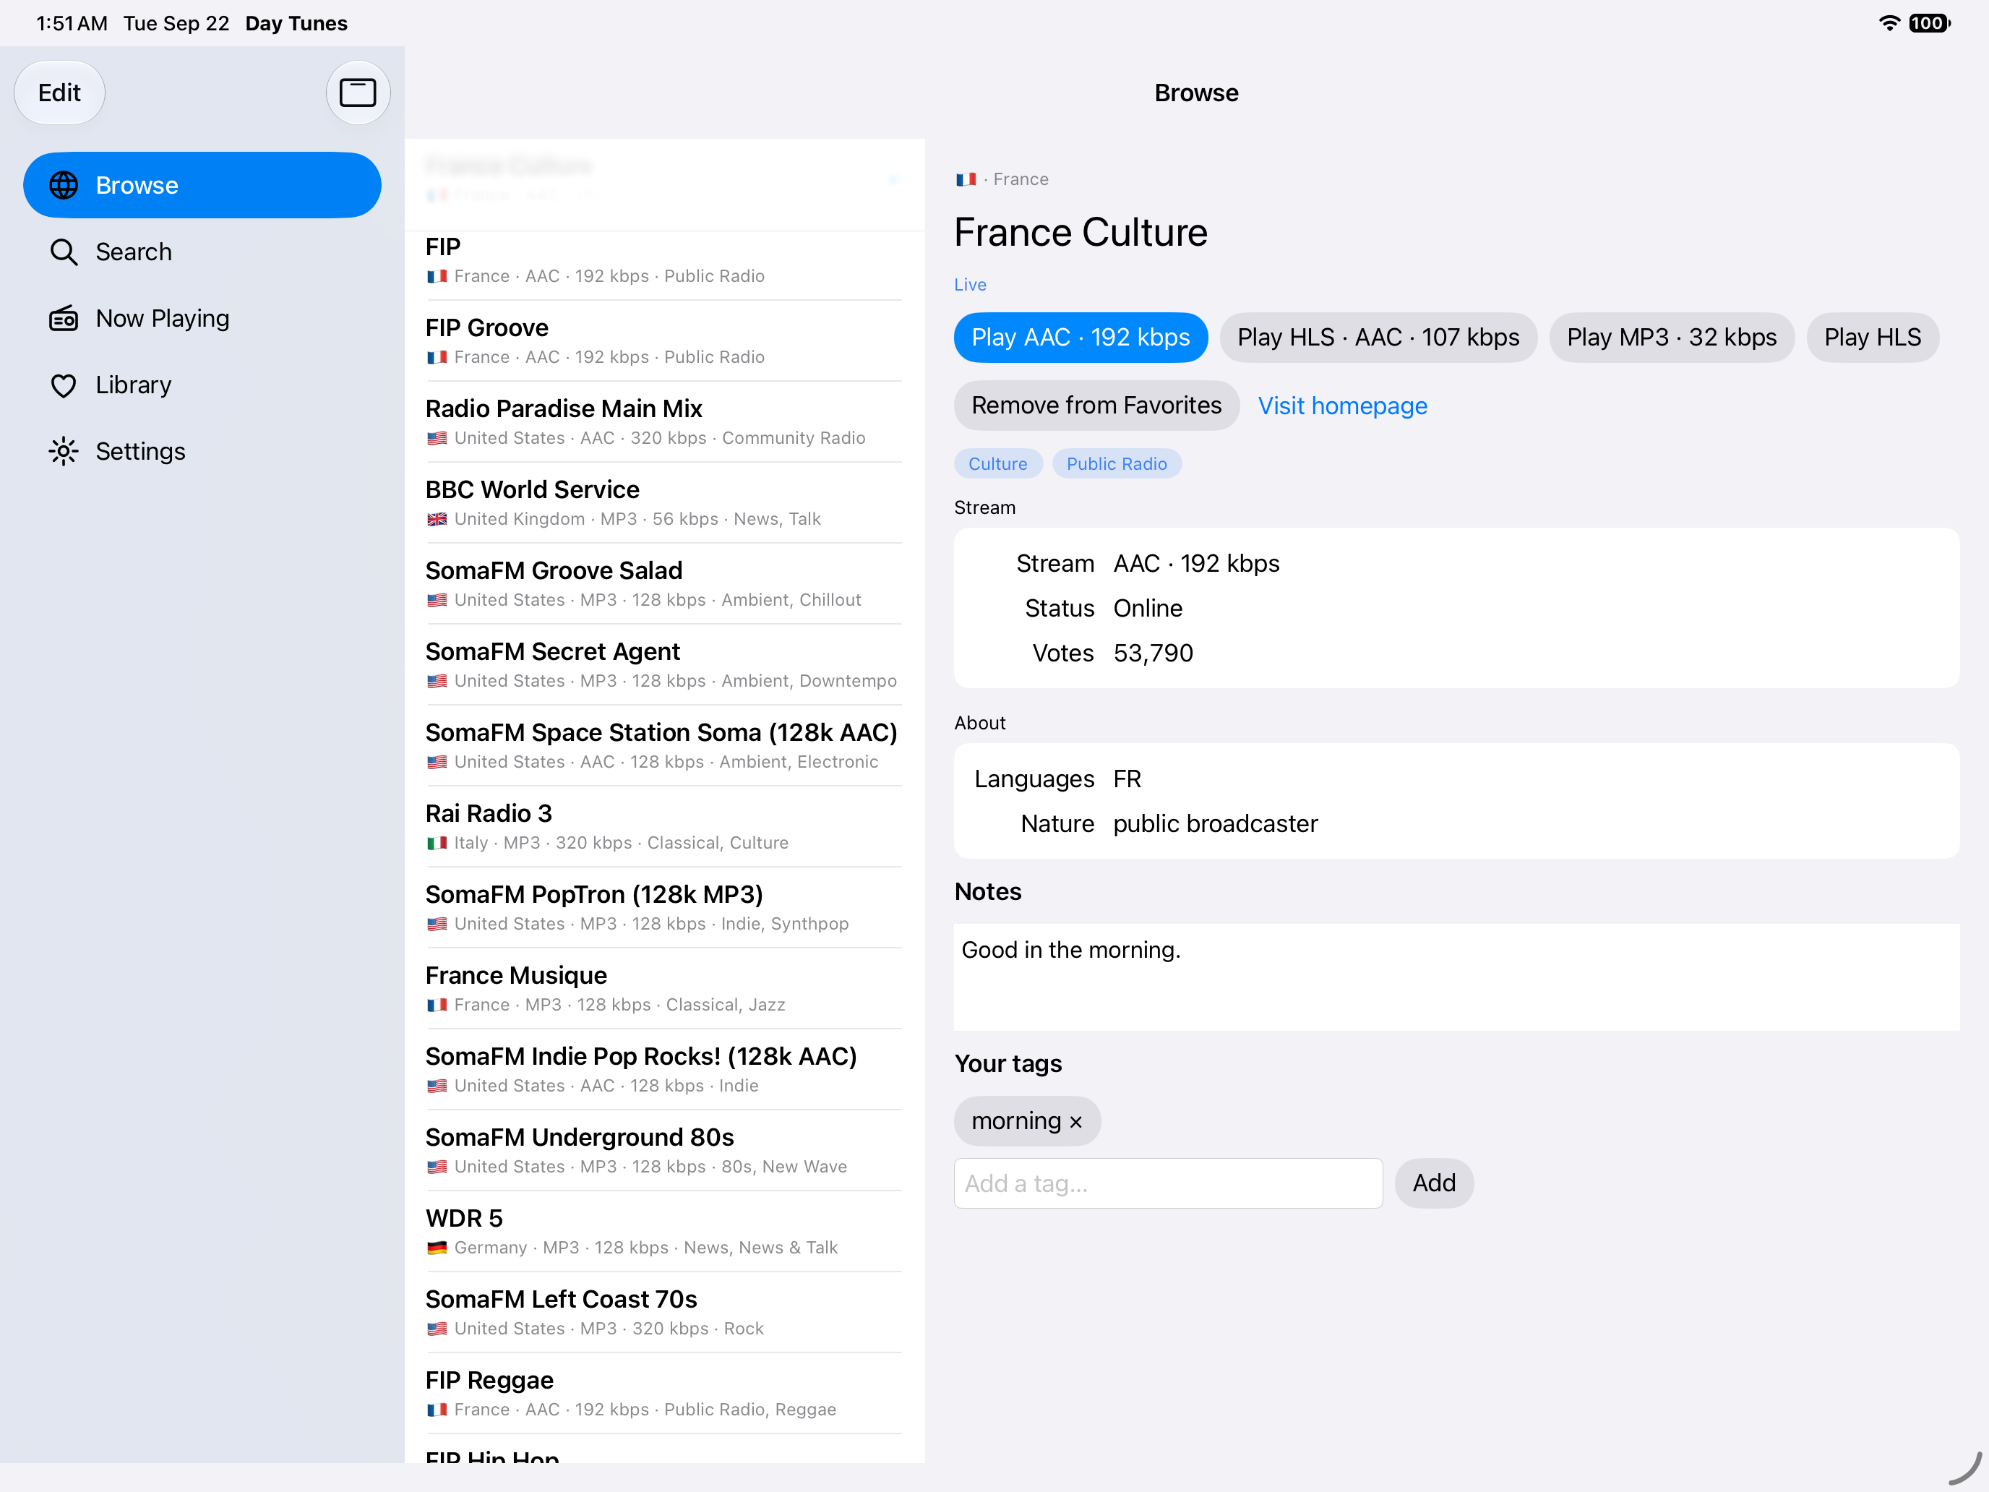Select Browse in the sidebar

[202, 185]
